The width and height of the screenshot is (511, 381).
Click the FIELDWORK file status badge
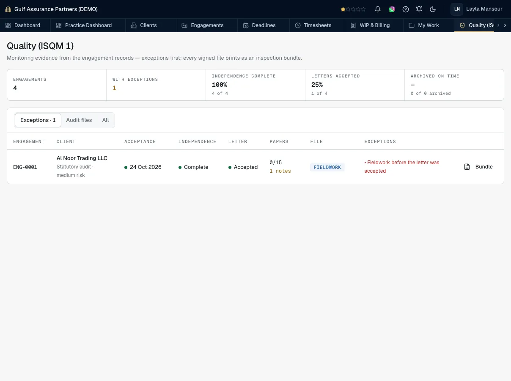point(327,167)
